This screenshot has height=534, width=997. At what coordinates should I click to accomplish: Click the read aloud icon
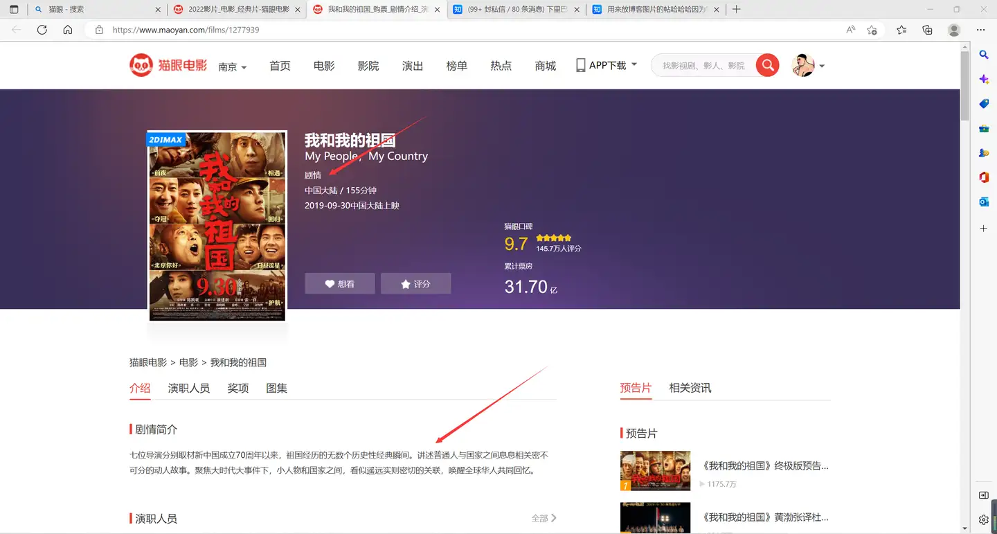pos(851,30)
